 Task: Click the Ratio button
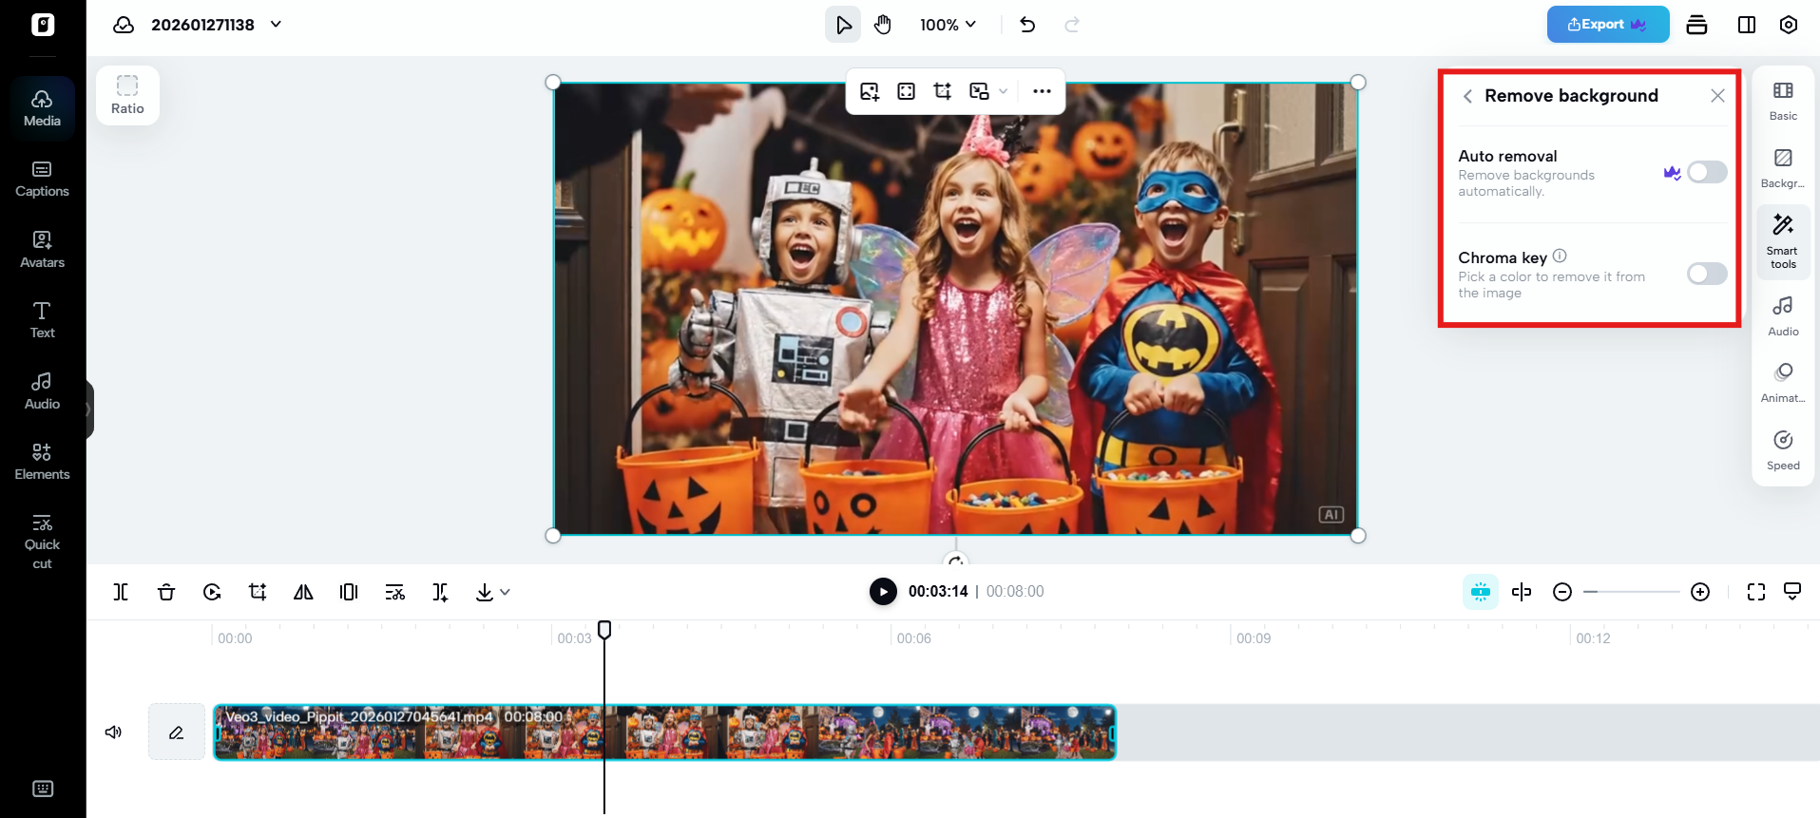127,95
